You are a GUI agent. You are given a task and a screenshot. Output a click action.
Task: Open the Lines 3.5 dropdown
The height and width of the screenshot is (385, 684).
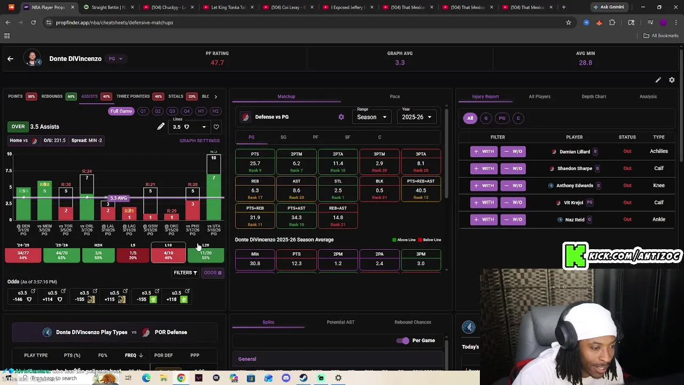click(x=189, y=127)
